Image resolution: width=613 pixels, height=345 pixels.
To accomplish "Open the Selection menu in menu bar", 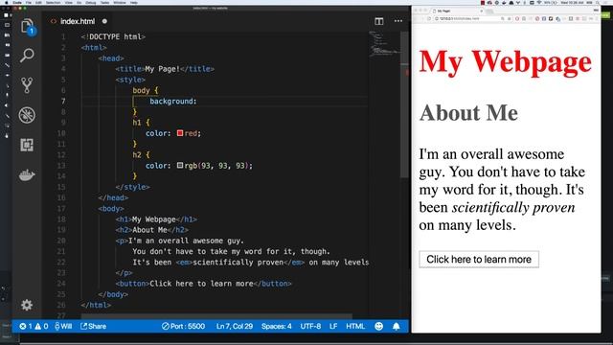I will click(54, 2).
